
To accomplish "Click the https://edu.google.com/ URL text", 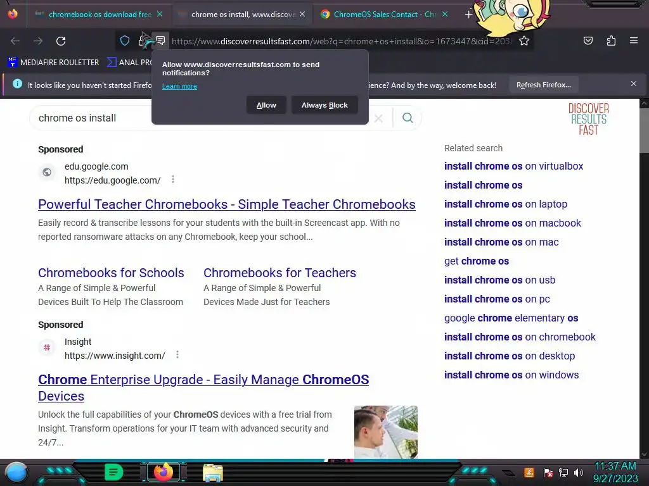I will pyautogui.click(x=113, y=180).
